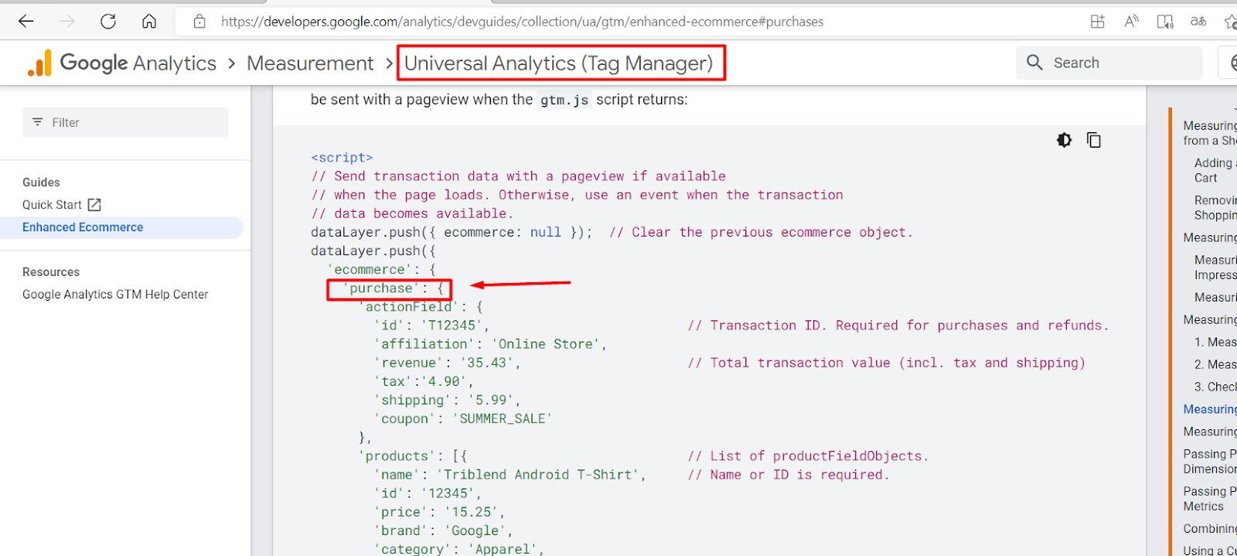Viewport: 1237px width, 556px height.
Task: Reload the page with the refresh icon
Action: click(x=108, y=22)
